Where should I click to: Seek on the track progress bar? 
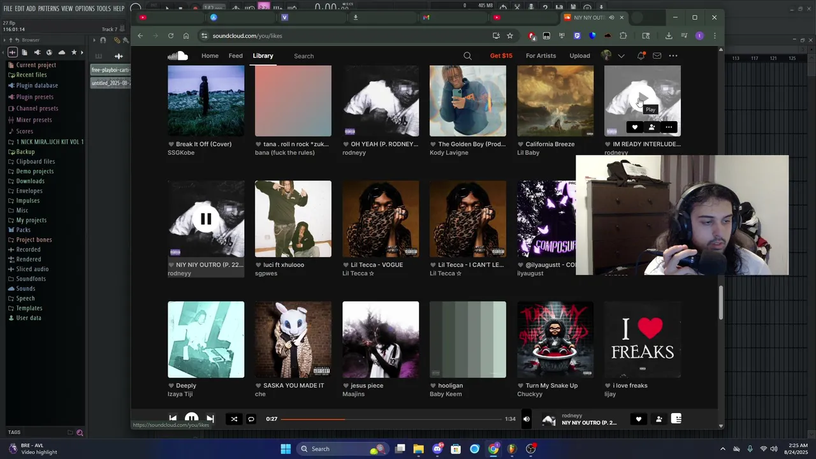[391, 419]
